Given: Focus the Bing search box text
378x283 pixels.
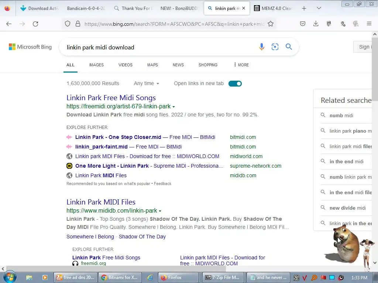Looking at the screenshot, I should click(x=100, y=47).
